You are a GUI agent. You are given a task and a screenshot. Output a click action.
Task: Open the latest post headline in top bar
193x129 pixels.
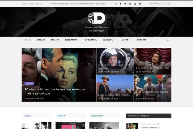[78, 4]
